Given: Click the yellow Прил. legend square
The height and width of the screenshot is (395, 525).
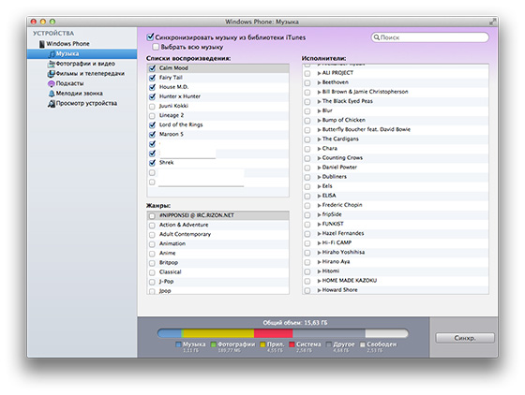Looking at the screenshot, I should 262,344.
